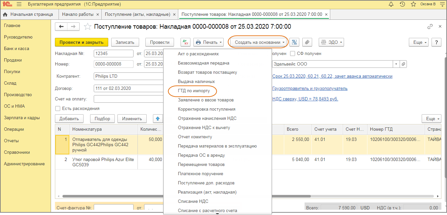Choose Корректировка поступления item
Screen dimensions: 447x215
click(x=207, y=109)
